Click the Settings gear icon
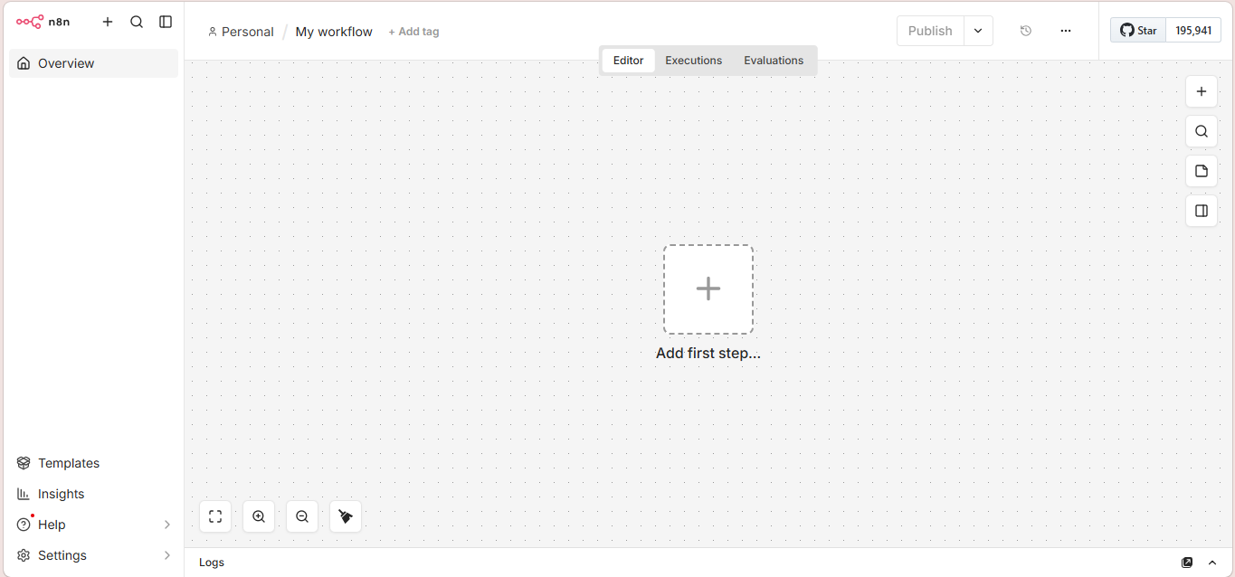Viewport: 1235px width, 577px height. click(24, 555)
